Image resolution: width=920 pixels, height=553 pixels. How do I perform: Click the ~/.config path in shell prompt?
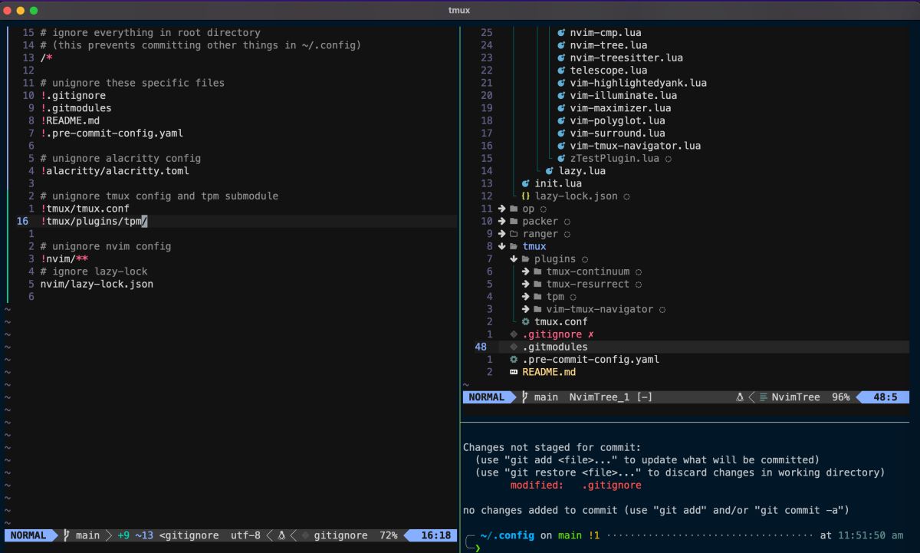coord(508,535)
